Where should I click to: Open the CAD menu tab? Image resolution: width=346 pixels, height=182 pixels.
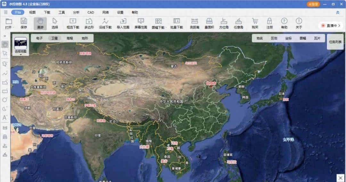pyautogui.click(x=91, y=12)
